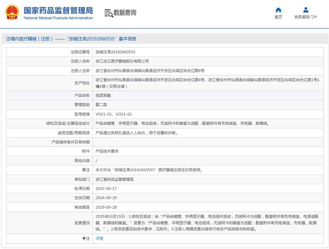Click the 产品技术要求 attachment text
The image size is (329, 249).
[105, 151]
